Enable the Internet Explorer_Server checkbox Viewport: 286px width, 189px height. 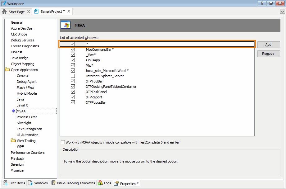coord(73,76)
